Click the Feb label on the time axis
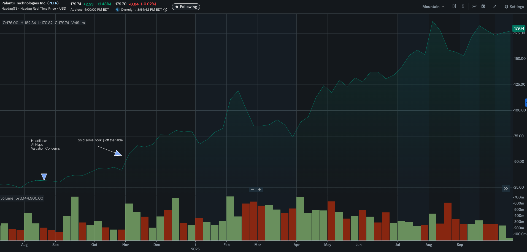 tap(226, 245)
